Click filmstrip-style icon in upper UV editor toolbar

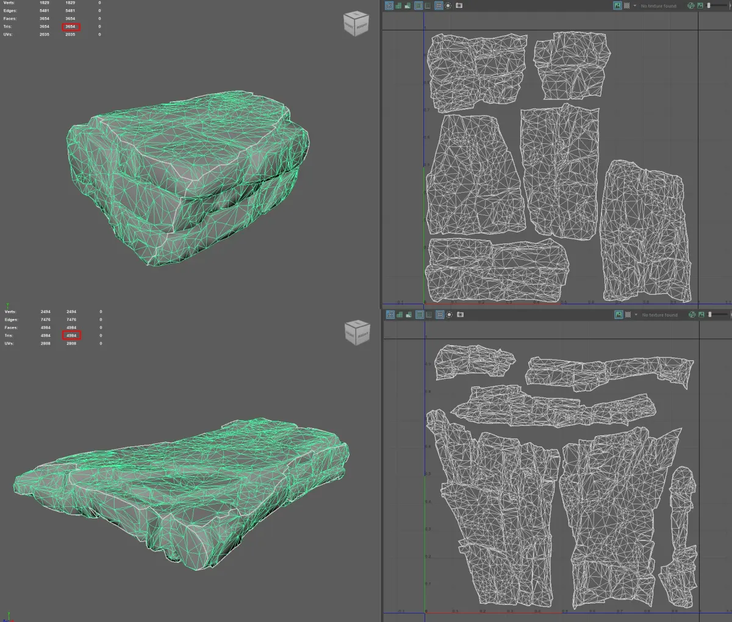[439, 5]
